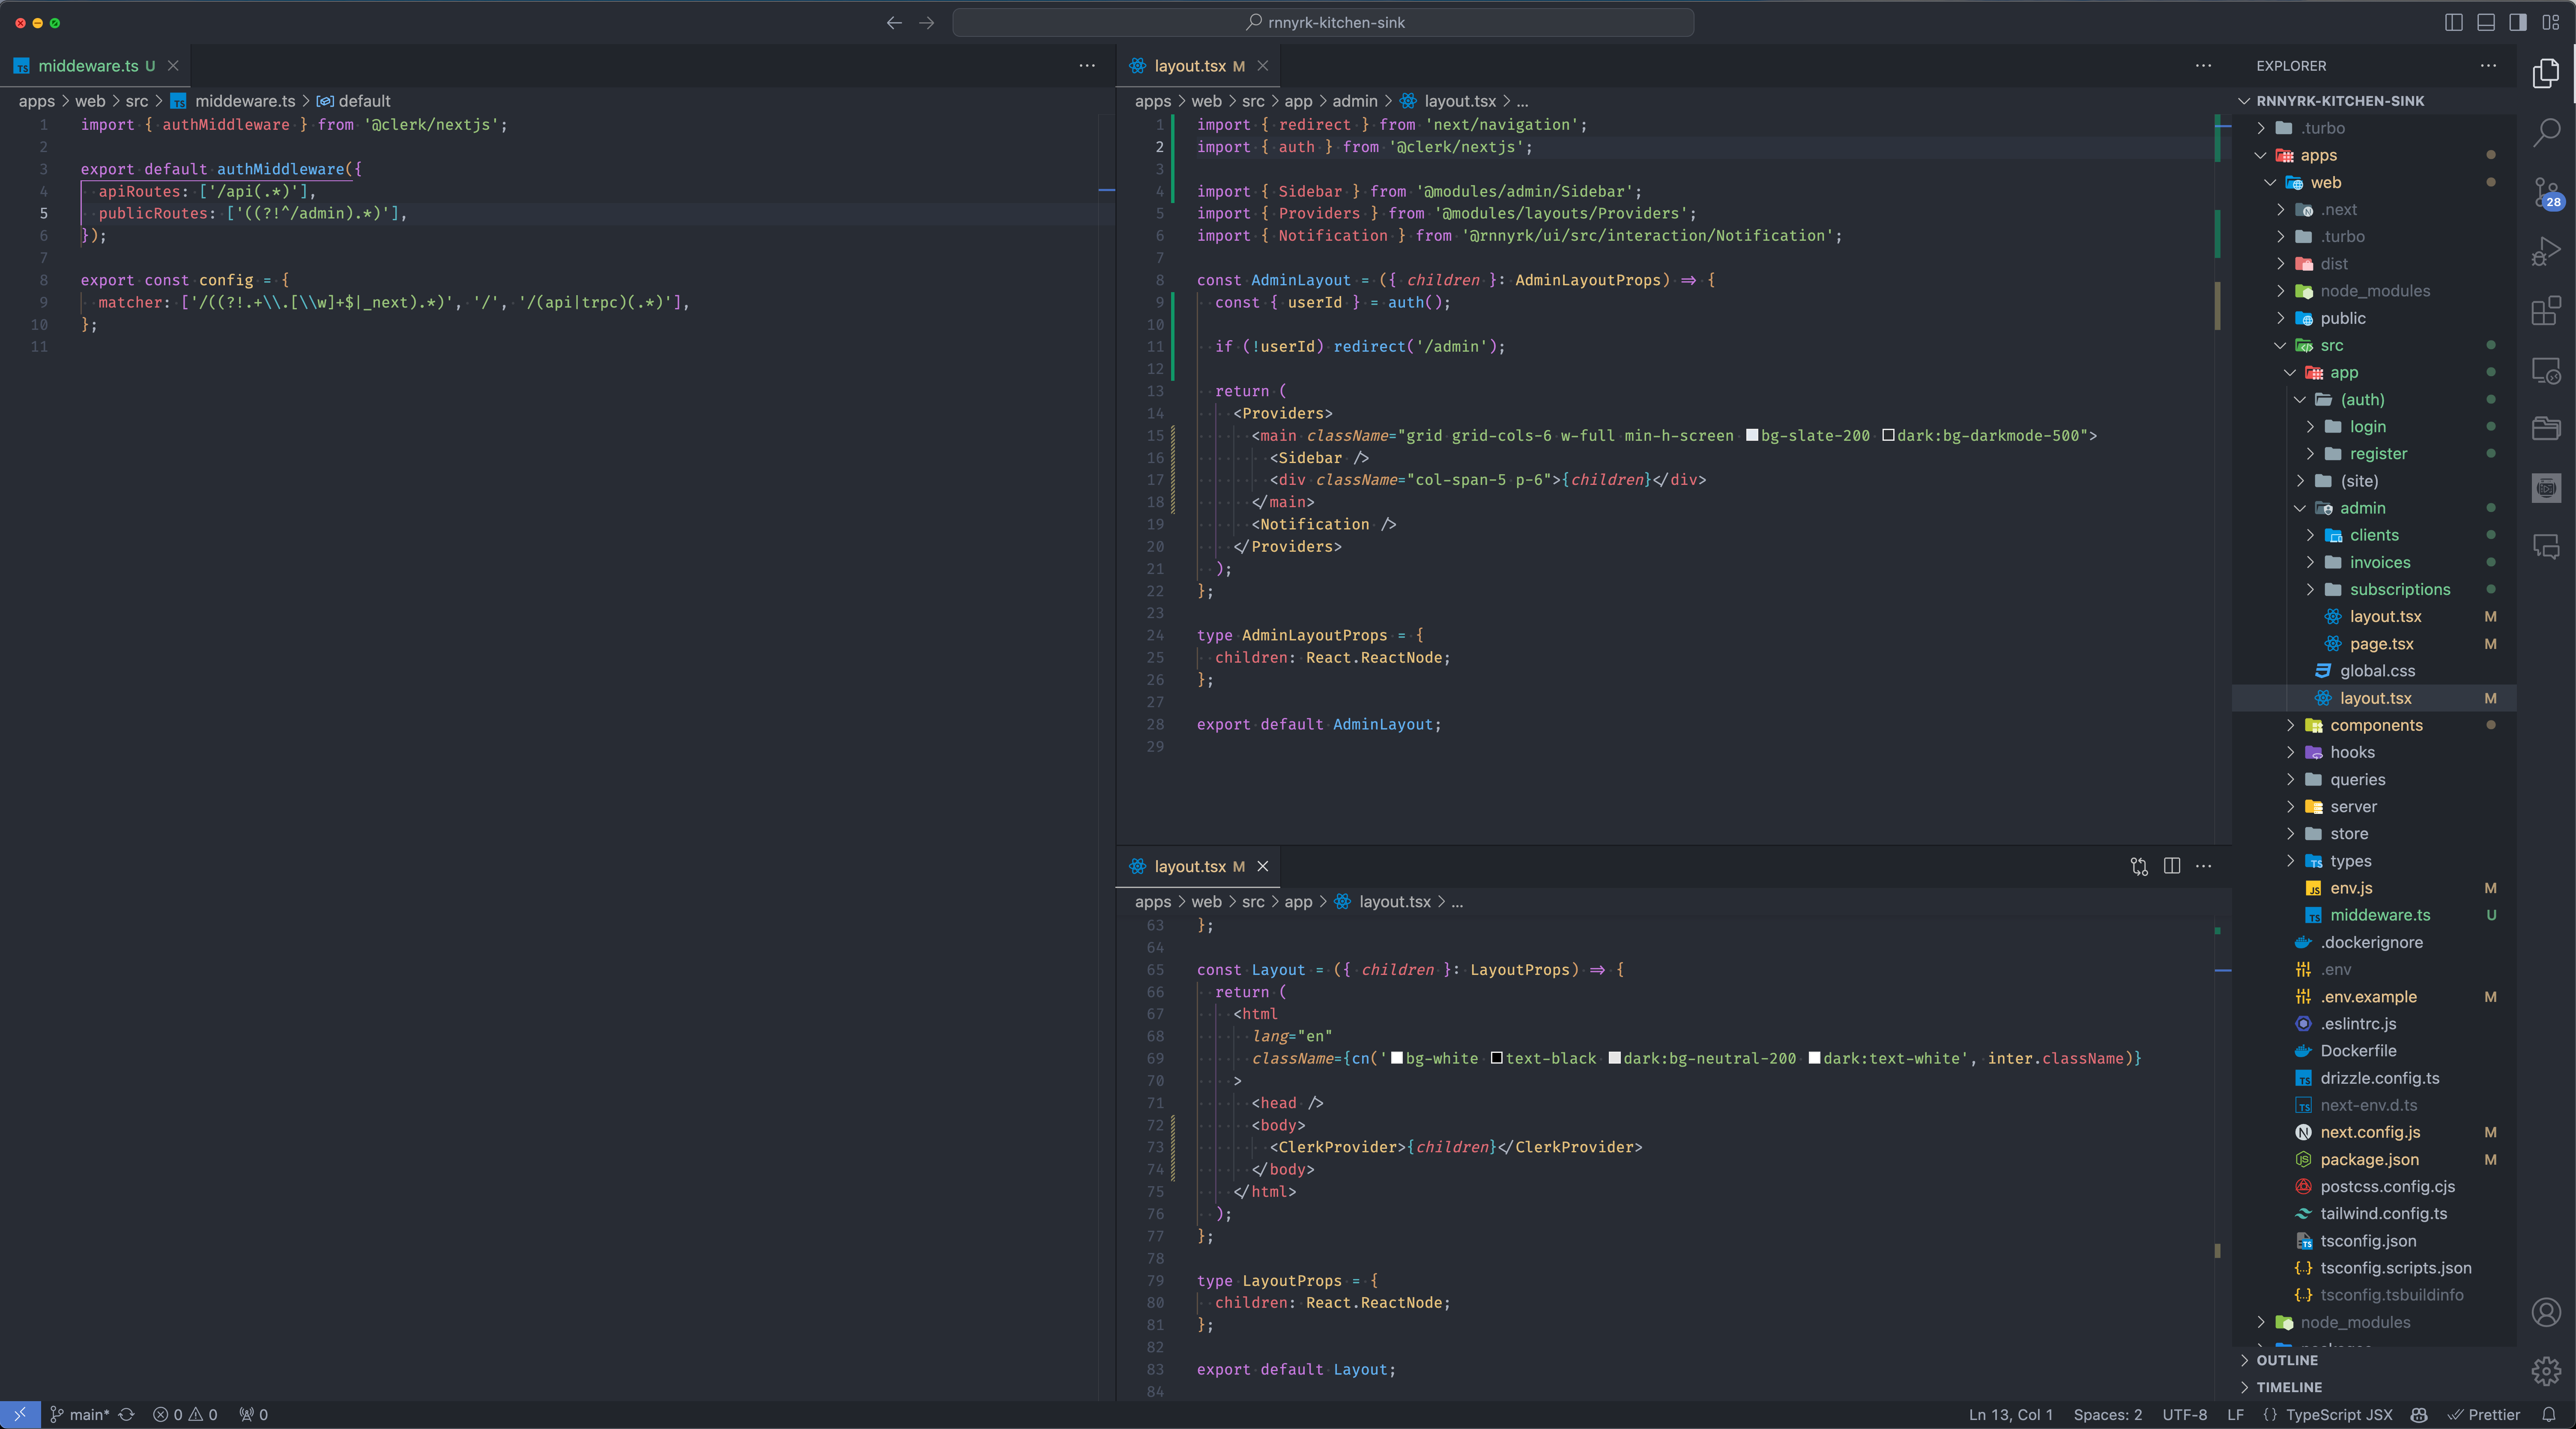Collapse the web folder
2576x1429 pixels.
2270,182
